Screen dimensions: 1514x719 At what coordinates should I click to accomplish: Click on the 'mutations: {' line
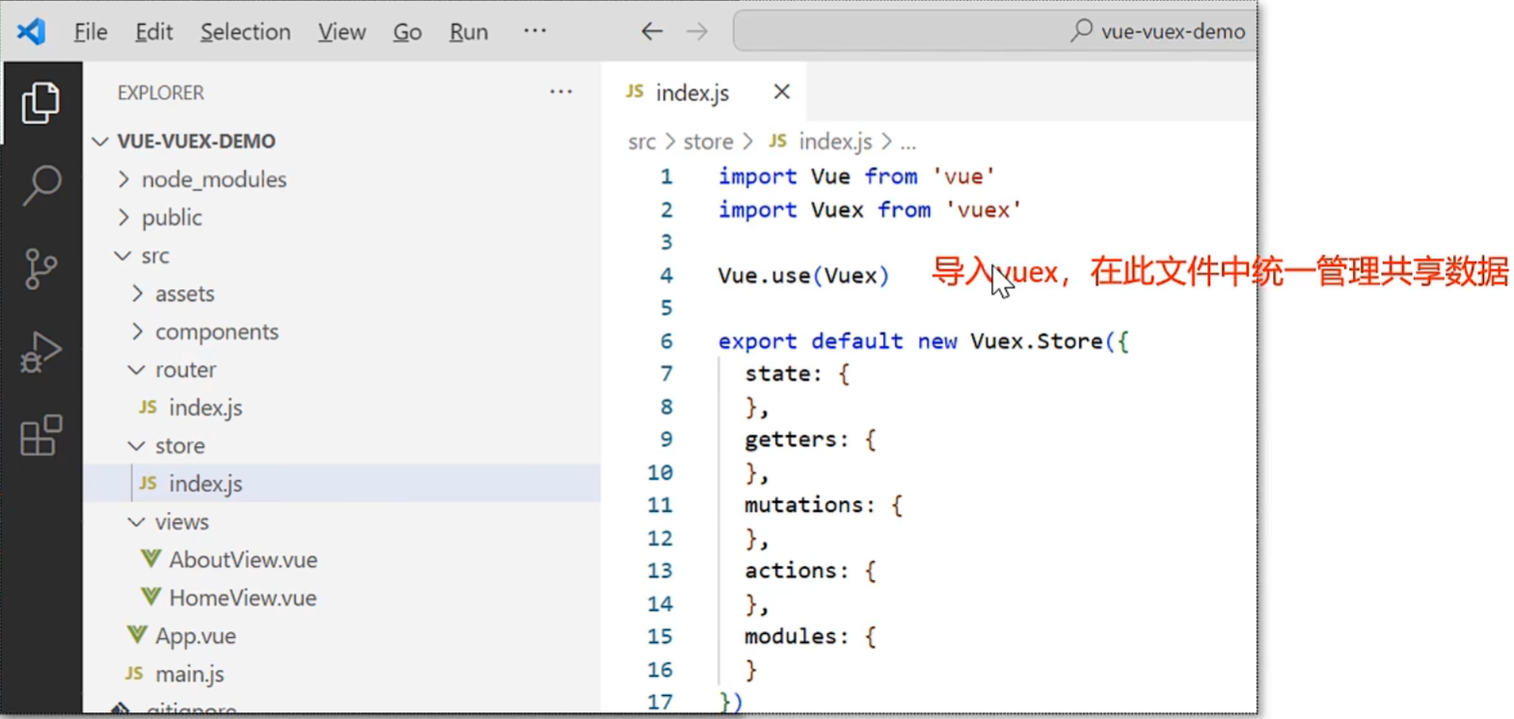[x=824, y=505]
